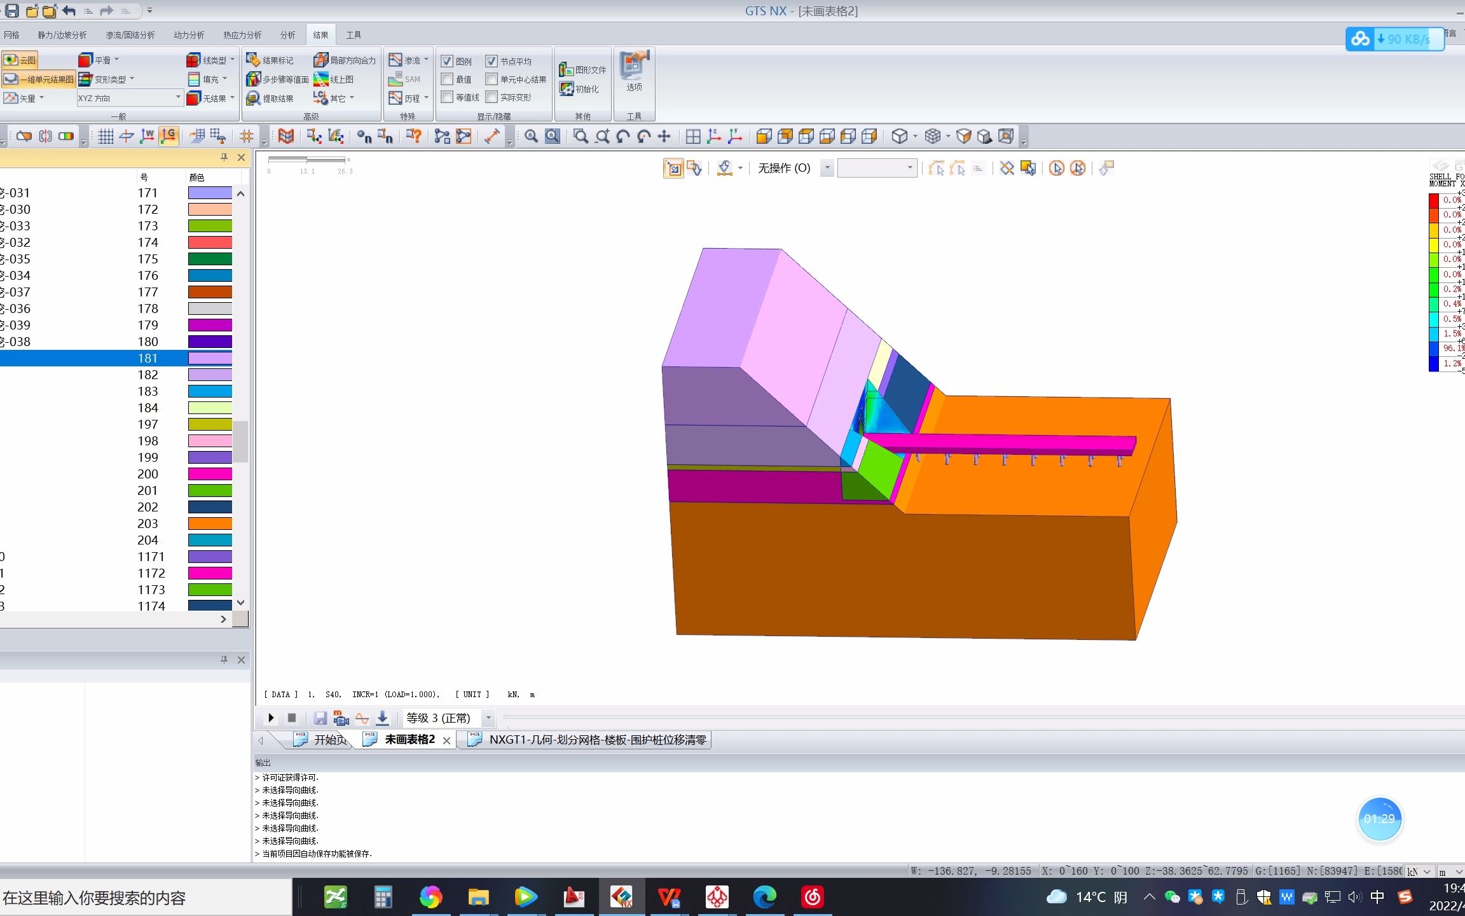
Task: Click the WCS axis toolbar icon
Action: (148, 136)
